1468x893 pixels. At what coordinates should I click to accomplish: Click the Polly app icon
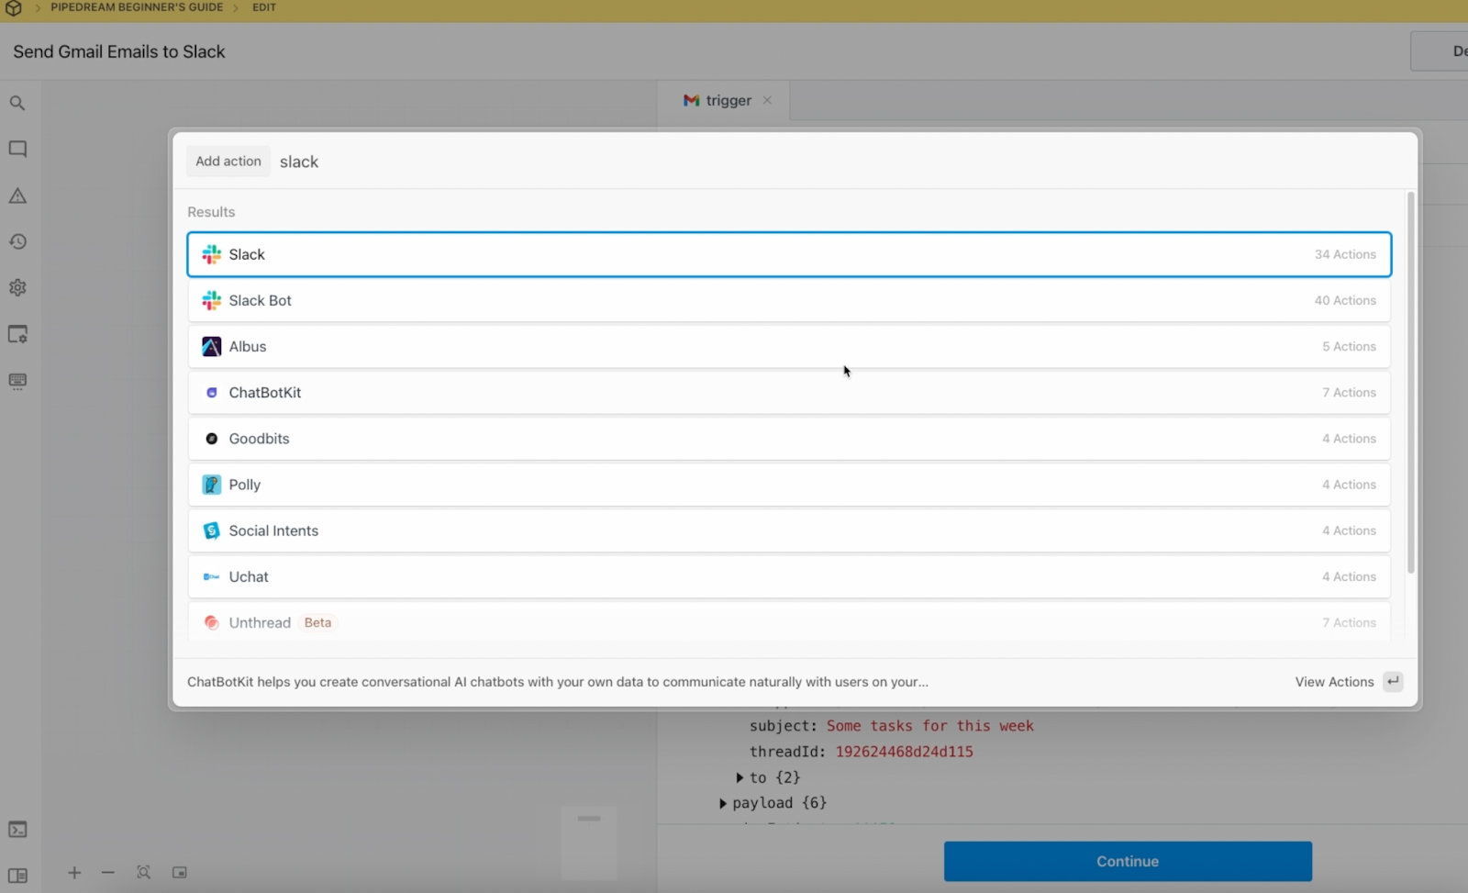pos(212,485)
